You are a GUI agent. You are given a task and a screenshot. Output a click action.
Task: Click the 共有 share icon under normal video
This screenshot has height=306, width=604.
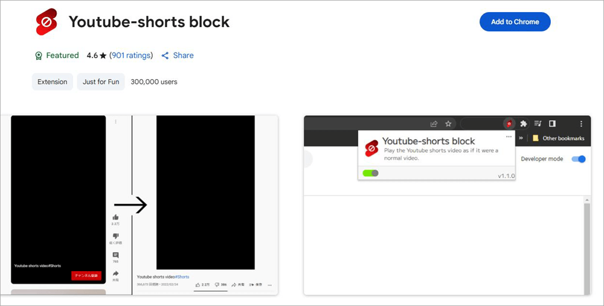pyautogui.click(x=234, y=285)
